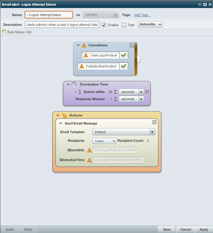
Task: Click the Rule Status: OK! text
Action: (x=20, y=32)
